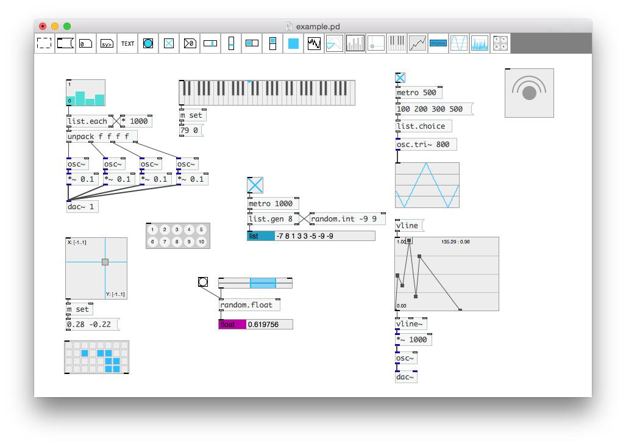Image resolution: width=626 pixels, height=446 pixels.
Task: Pick the solid blue canvas tool
Action: coord(293,43)
